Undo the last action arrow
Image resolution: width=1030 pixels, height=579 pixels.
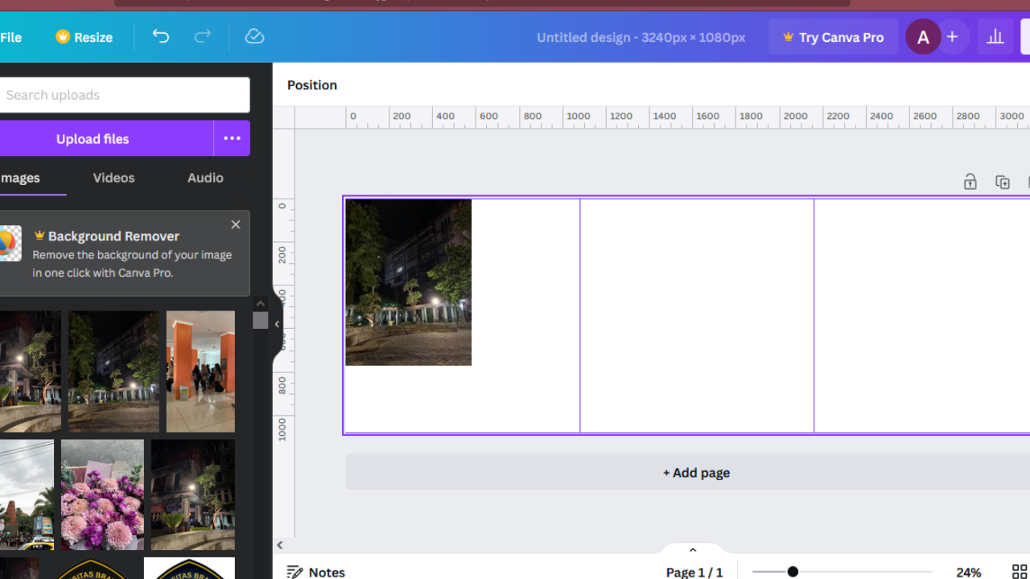(x=161, y=36)
